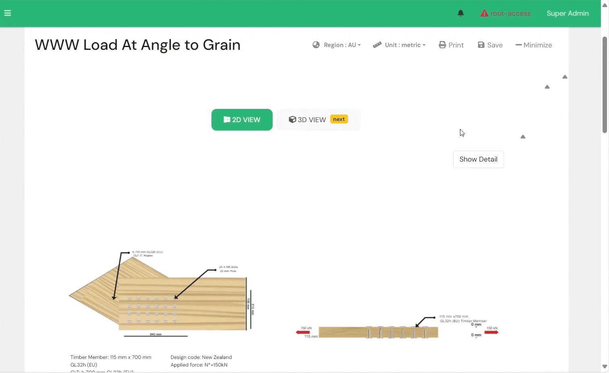Switch to the 3D VIEW tab
Viewport: 609px width, 373px height.
coord(318,120)
